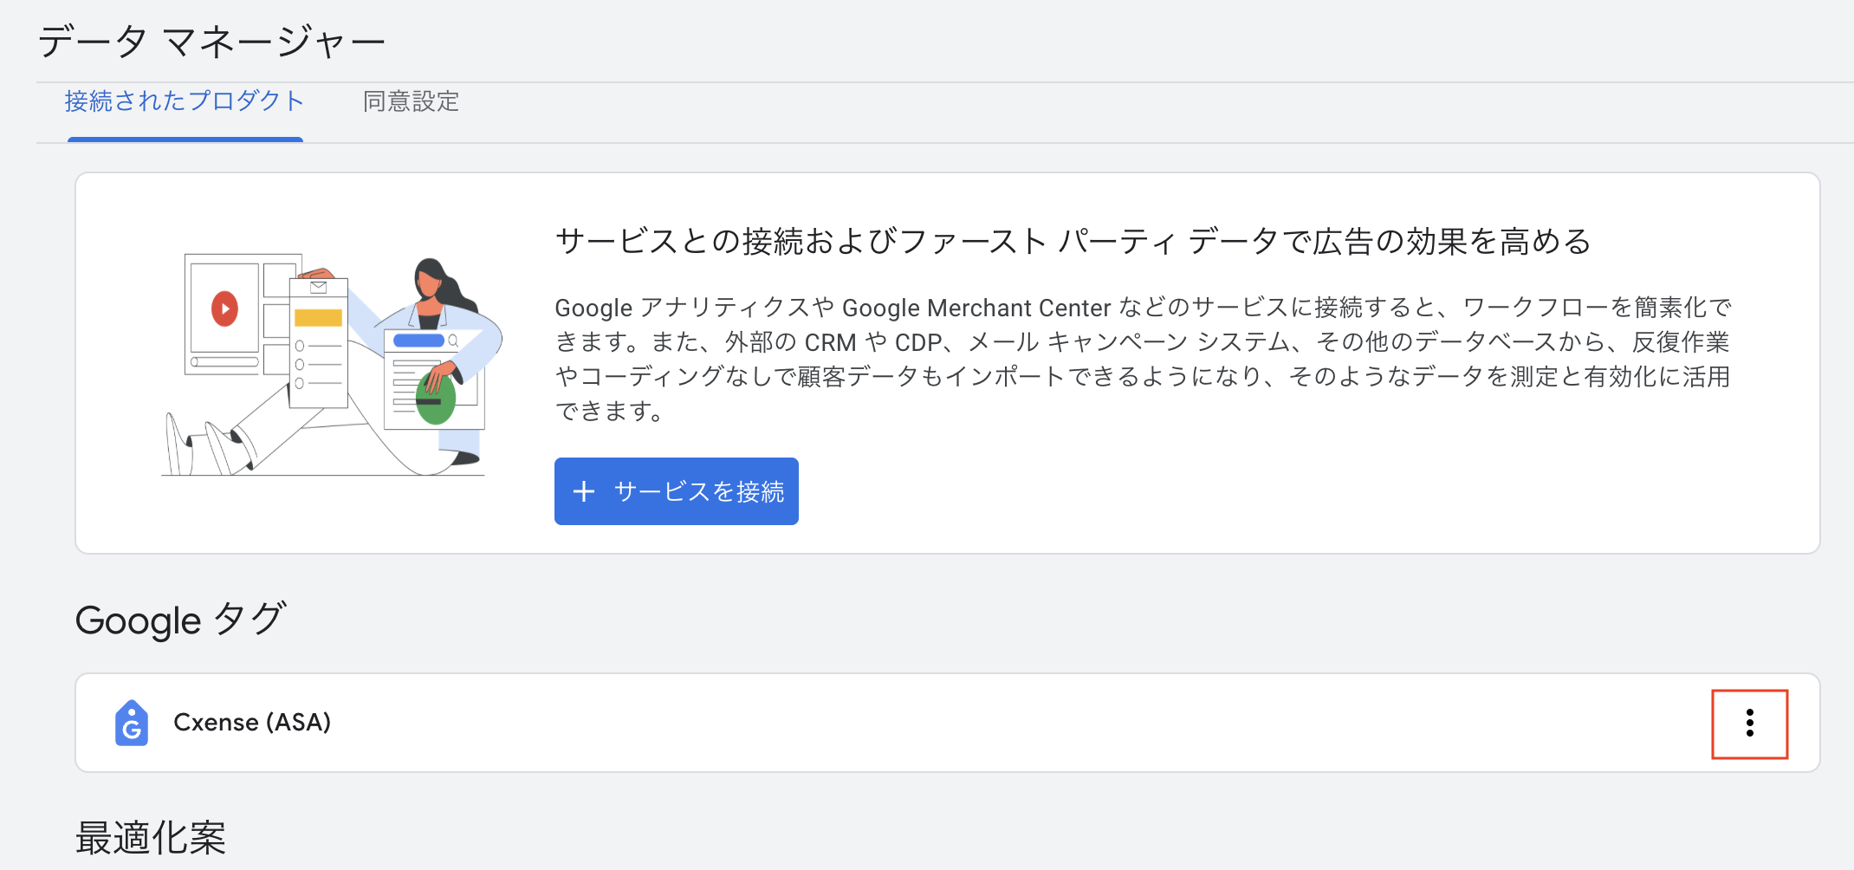This screenshot has width=1854, height=870.
Task: Open the Cxense (ASA) three-dot menu
Action: (1749, 723)
